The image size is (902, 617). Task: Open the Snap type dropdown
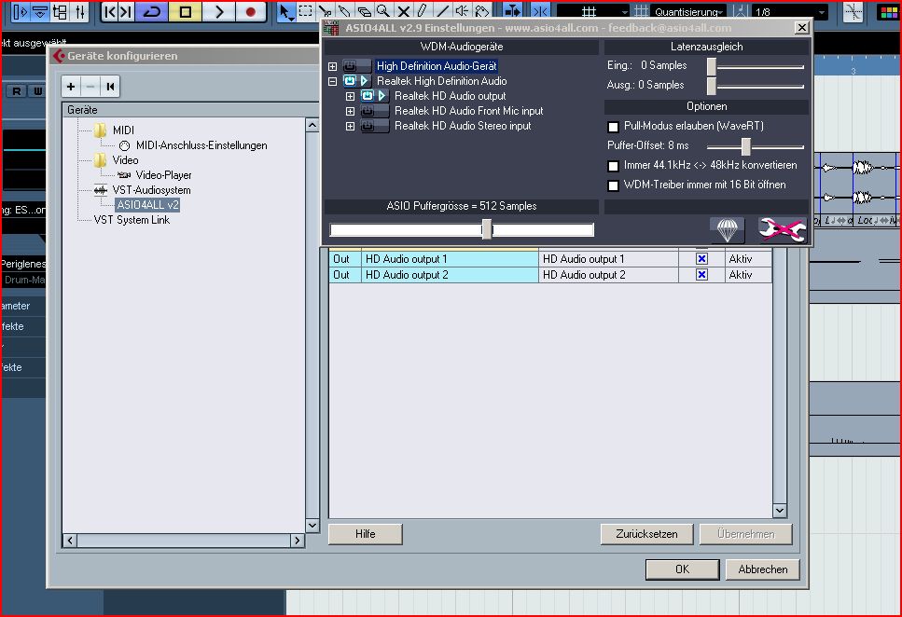[x=593, y=11]
